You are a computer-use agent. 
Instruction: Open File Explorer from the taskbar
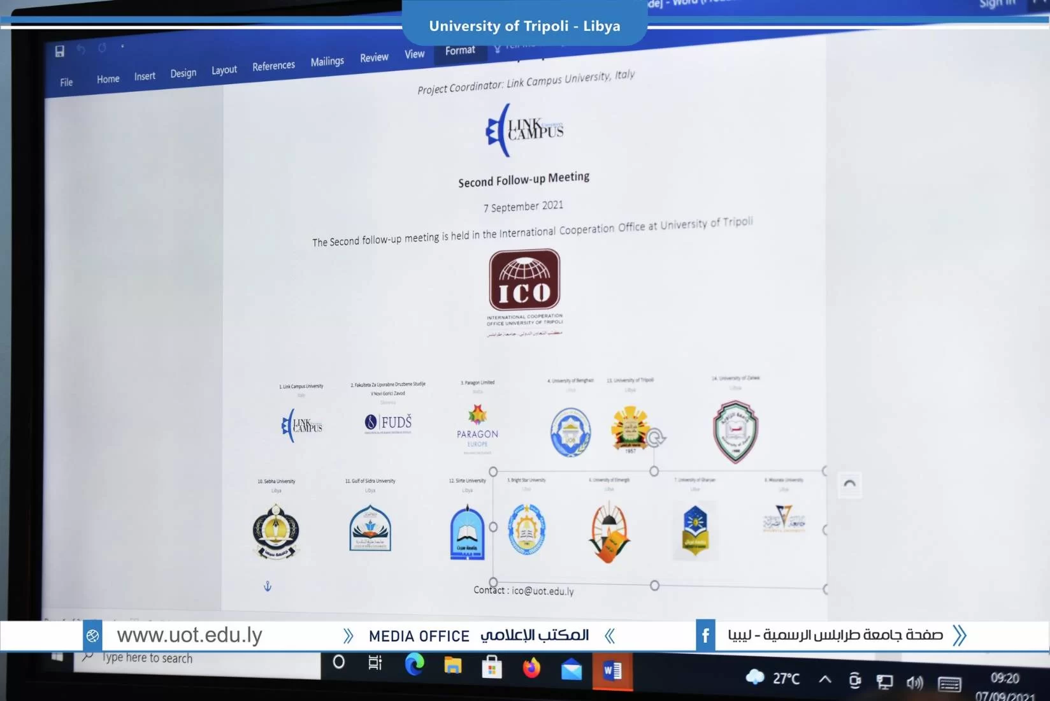point(452,667)
